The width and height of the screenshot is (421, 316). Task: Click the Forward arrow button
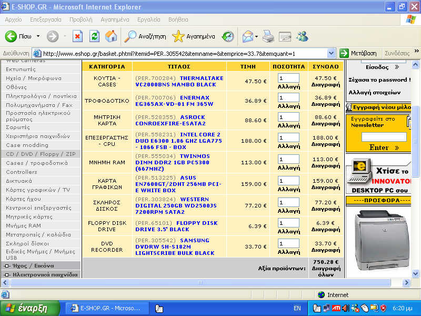click(x=53, y=36)
